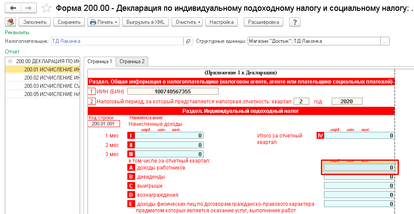Select 200.05 ИСЧИСЛЕНИЕ item in the tree
Screen dimensions: 414x214
point(52,94)
